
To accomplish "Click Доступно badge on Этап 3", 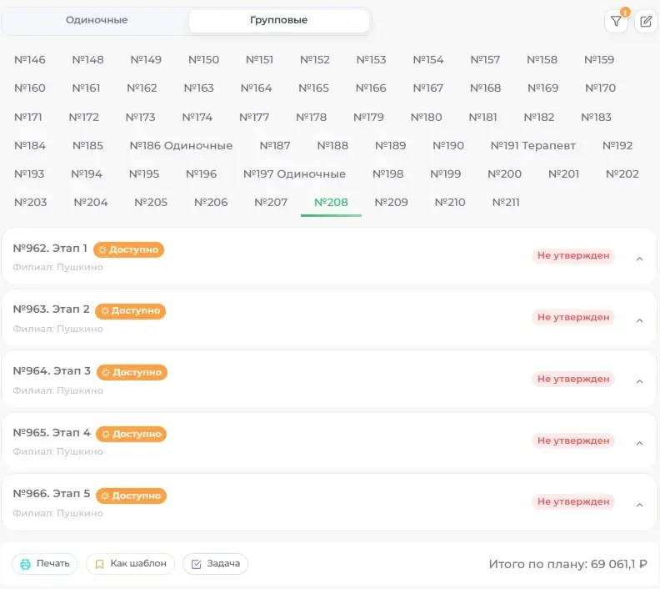I will point(132,372).
